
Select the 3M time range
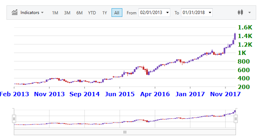[x=67, y=13]
